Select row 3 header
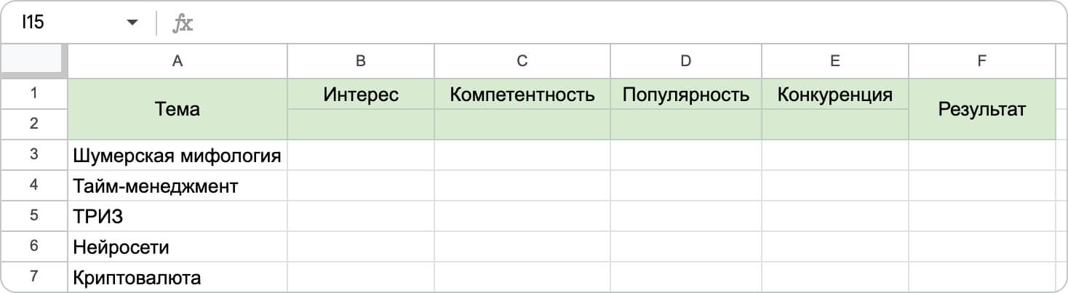The width and height of the screenshot is (1068, 293). pos(34,155)
